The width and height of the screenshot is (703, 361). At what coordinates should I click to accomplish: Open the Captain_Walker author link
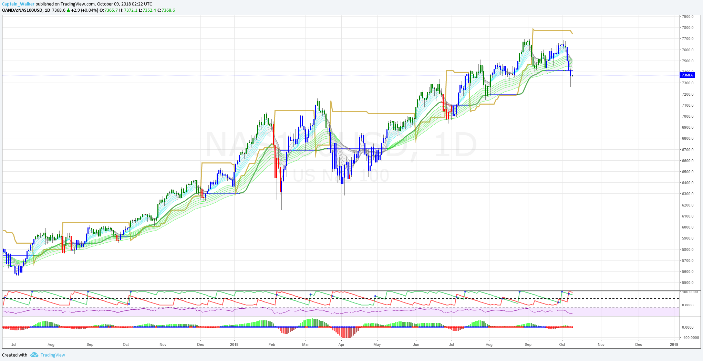pos(18,4)
